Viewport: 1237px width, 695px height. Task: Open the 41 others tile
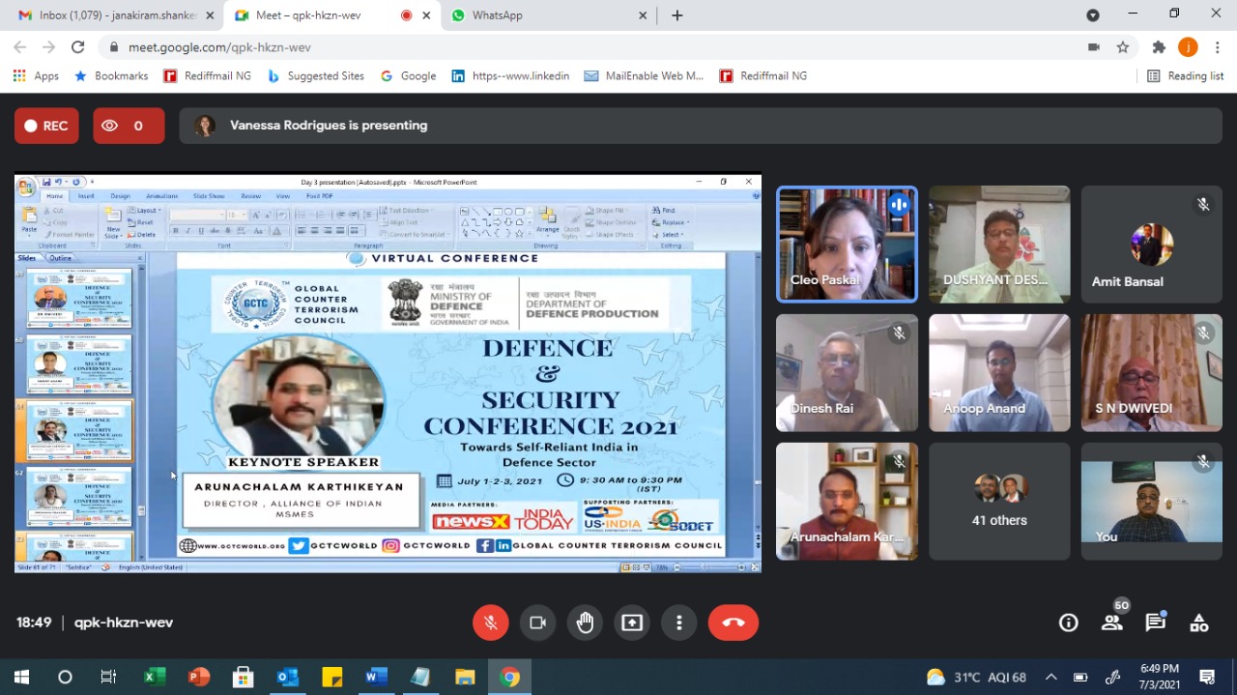click(999, 502)
